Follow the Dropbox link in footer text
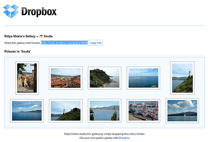The image size is (208, 142). click(x=124, y=138)
